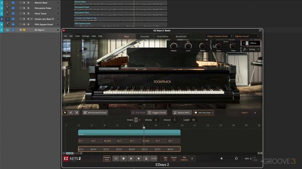Stop playback in EZkeys transport

pos(124,159)
